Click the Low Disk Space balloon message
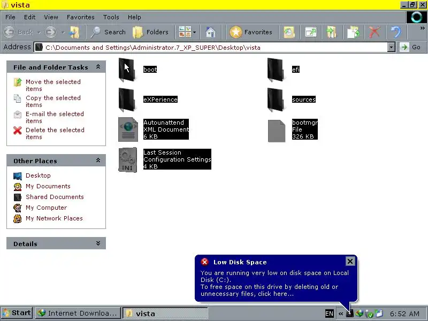Screen dimensions: 428x321 pos(274,284)
